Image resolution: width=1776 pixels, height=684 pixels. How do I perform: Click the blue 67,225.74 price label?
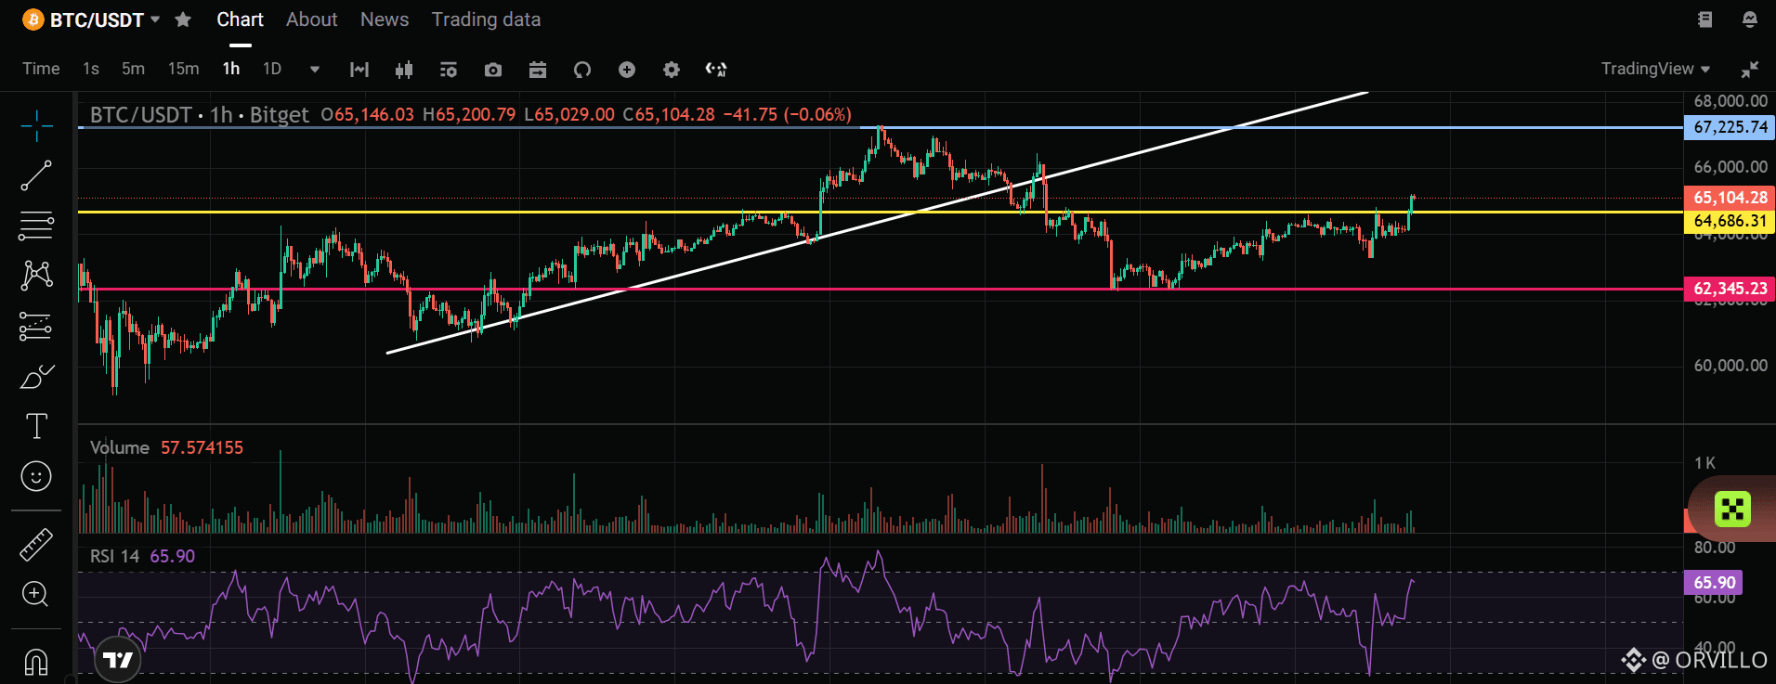pos(1730,127)
